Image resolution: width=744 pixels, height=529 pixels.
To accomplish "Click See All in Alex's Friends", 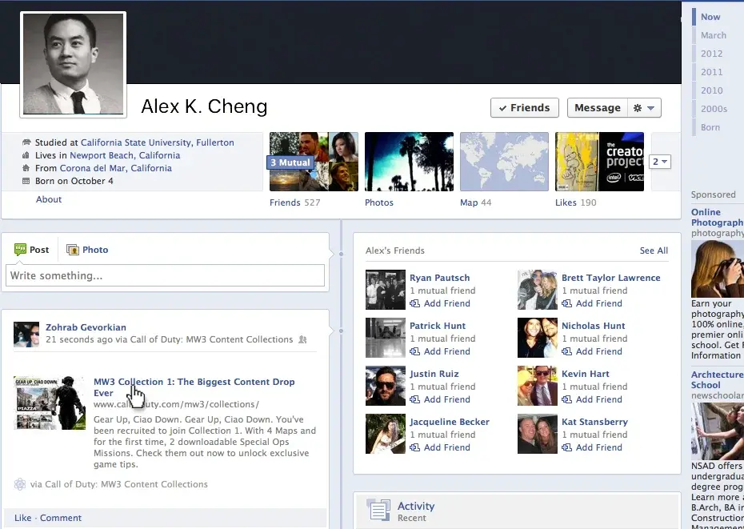I will tap(654, 250).
